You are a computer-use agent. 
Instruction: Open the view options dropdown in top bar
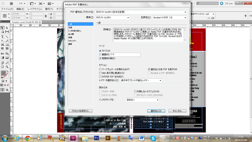[x=33, y=3]
